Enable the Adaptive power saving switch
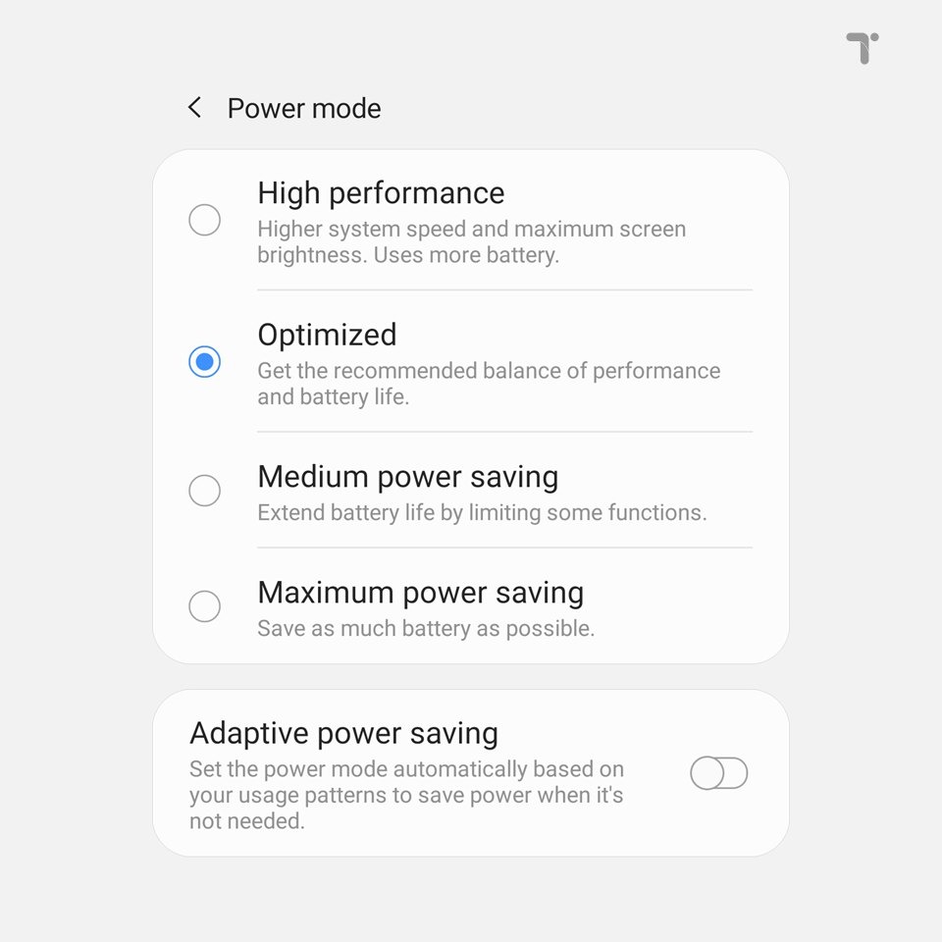The height and width of the screenshot is (942, 942). 718,773
